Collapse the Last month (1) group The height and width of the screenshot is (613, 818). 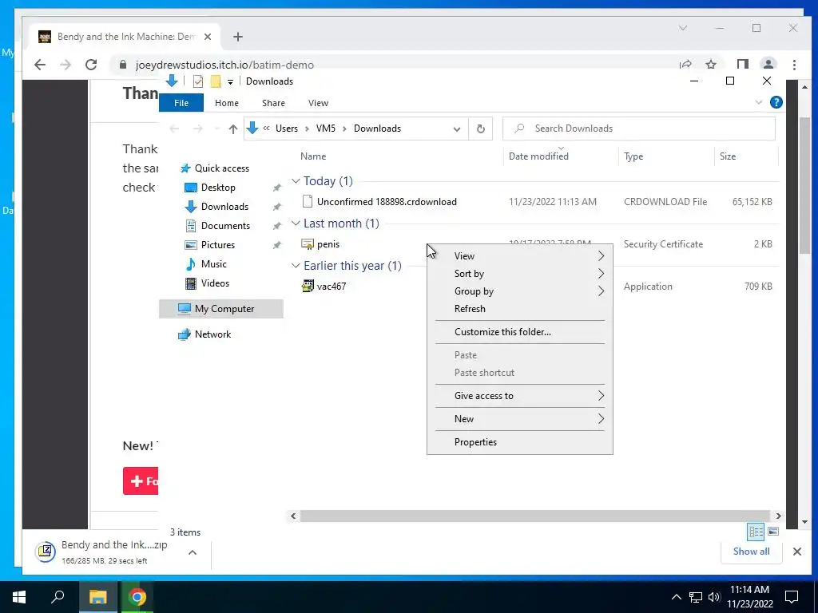coord(296,223)
